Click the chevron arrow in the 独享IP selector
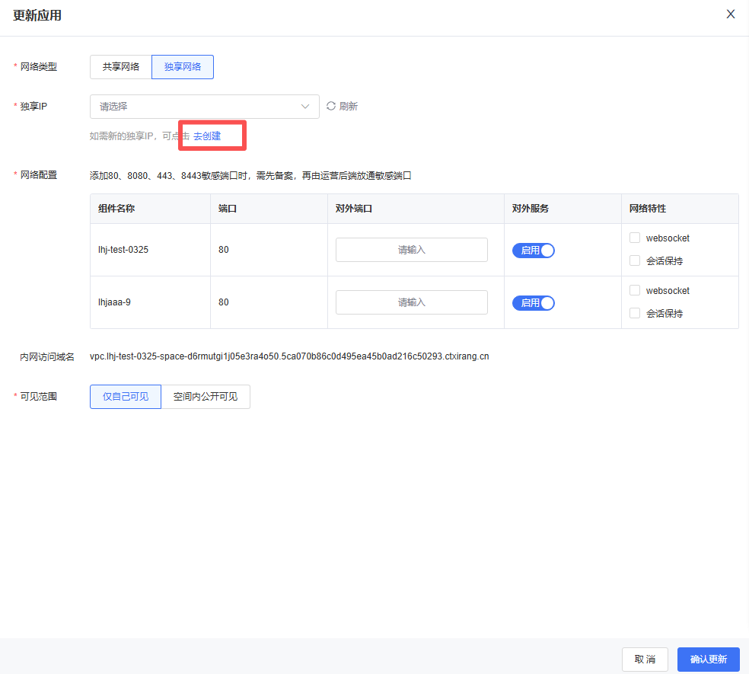The image size is (749, 674). click(x=306, y=107)
